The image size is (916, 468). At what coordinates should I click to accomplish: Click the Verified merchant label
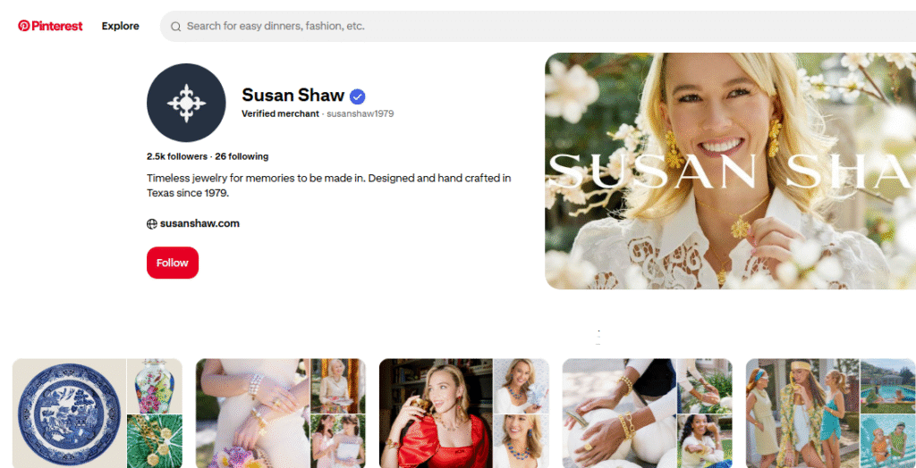tap(280, 113)
